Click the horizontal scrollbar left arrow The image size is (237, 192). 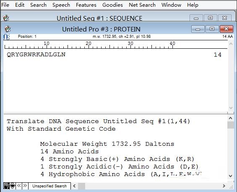click(74, 186)
